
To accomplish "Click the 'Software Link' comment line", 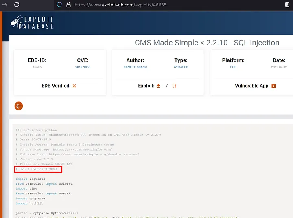I will tap(77, 154).
